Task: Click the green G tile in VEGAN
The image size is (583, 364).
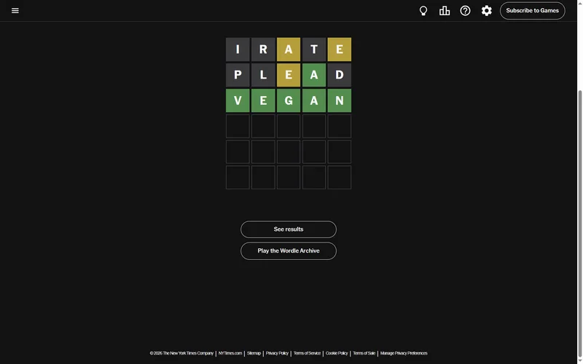Action: click(289, 100)
